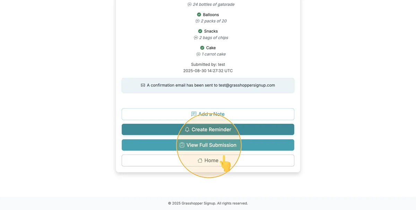Click the test@grasshoppersignup.com email text
Image resolution: width=416 pixels, height=210 pixels.
point(247,85)
